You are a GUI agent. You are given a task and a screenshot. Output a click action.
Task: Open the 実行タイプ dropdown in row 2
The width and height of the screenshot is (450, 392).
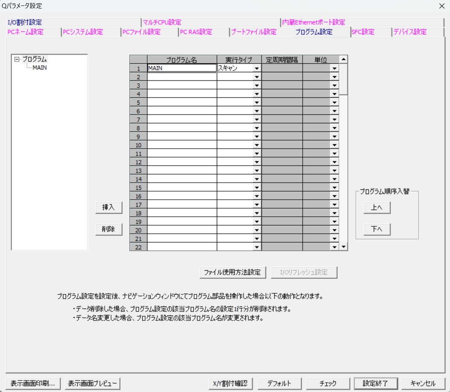click(x=257, y=77)
